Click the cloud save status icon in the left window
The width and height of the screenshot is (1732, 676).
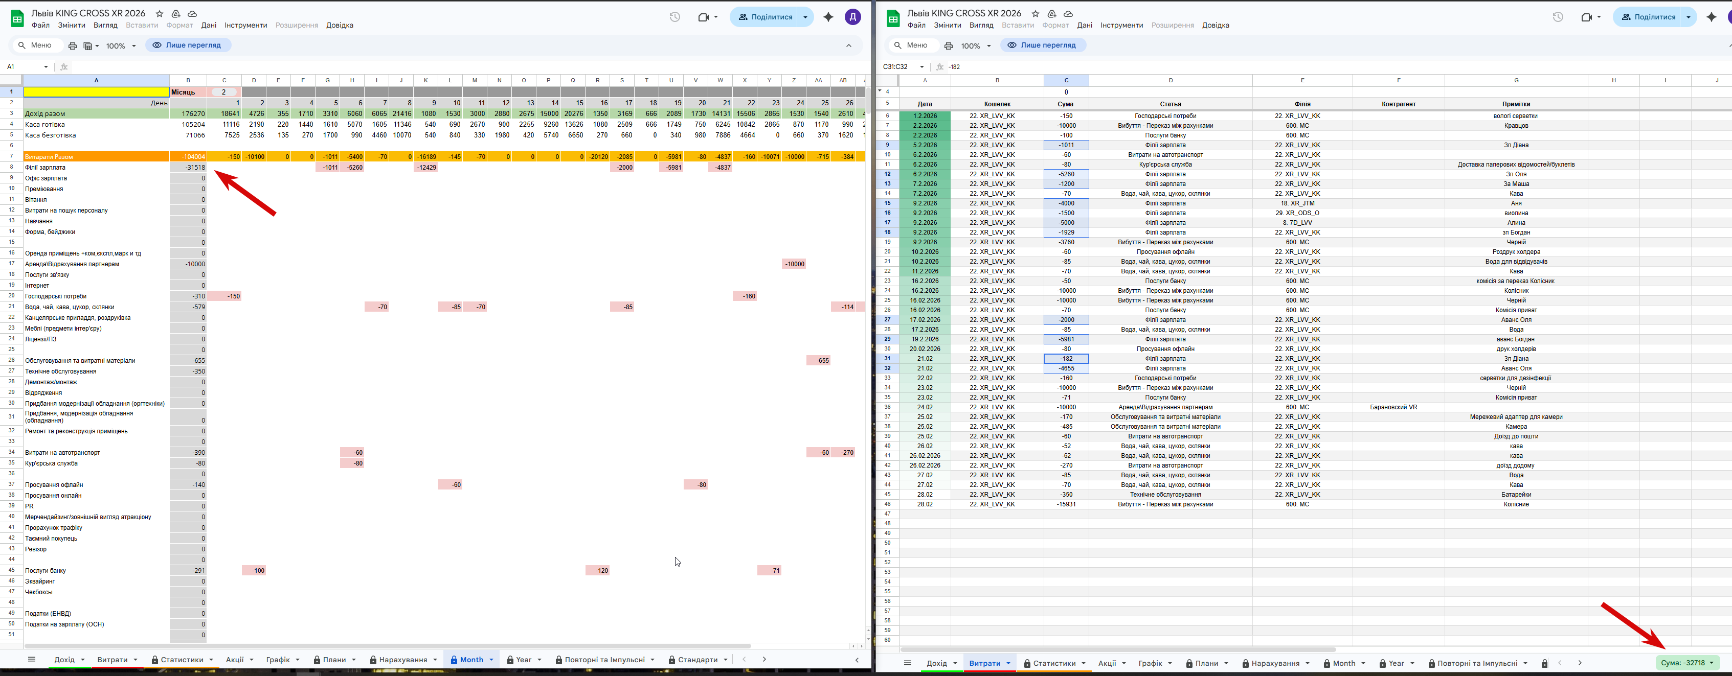tap(192, 13)
